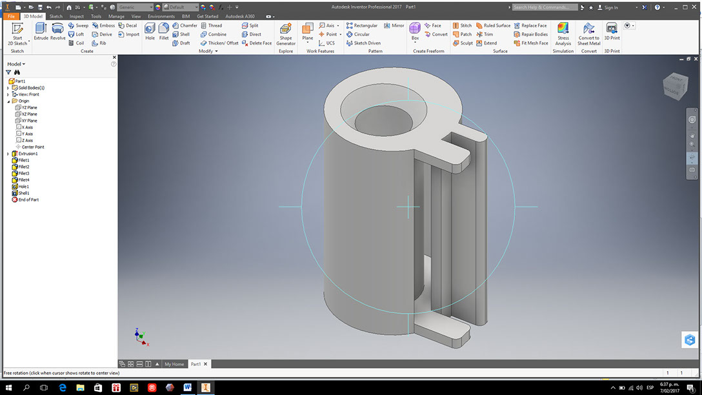
Task: Click Sign In link
Action: tap(608, 7)
